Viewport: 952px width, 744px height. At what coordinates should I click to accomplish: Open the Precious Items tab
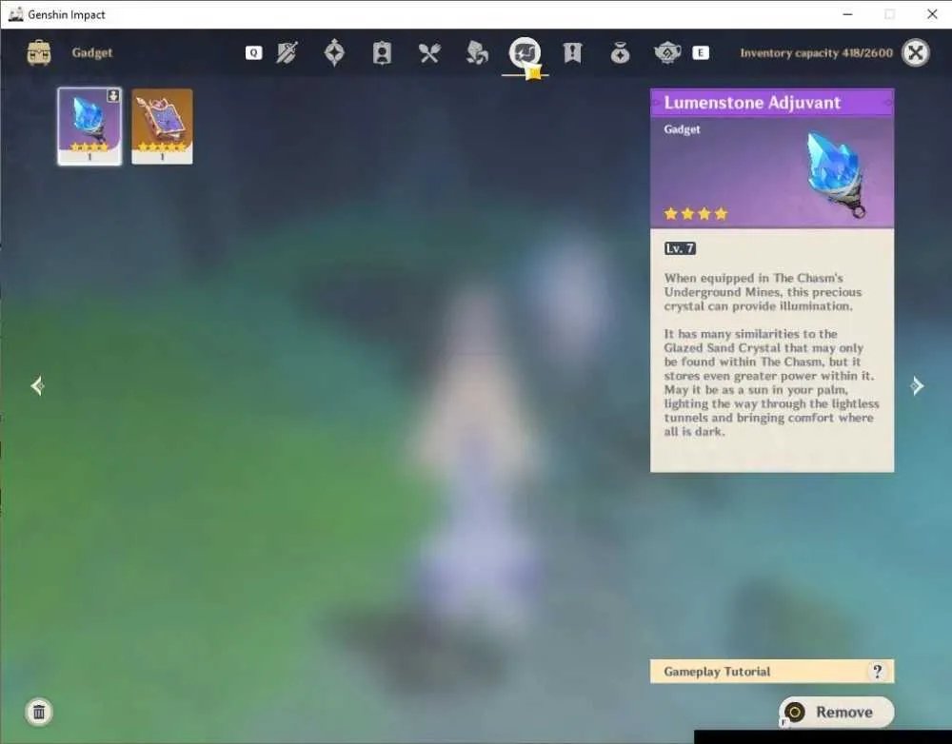[620, 52]
